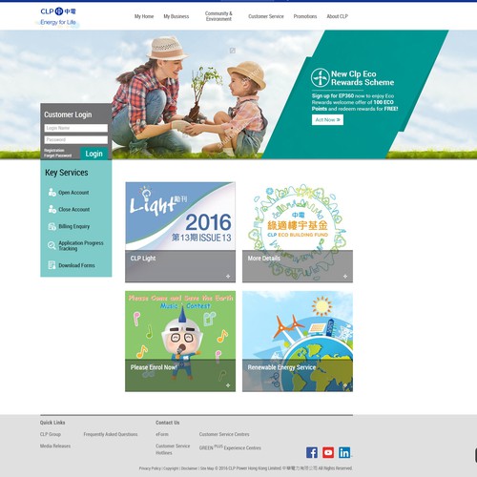The width and height of the screenshot is (477, 477).
Task: Click the Quick Links heading
Action: (52, 423)
